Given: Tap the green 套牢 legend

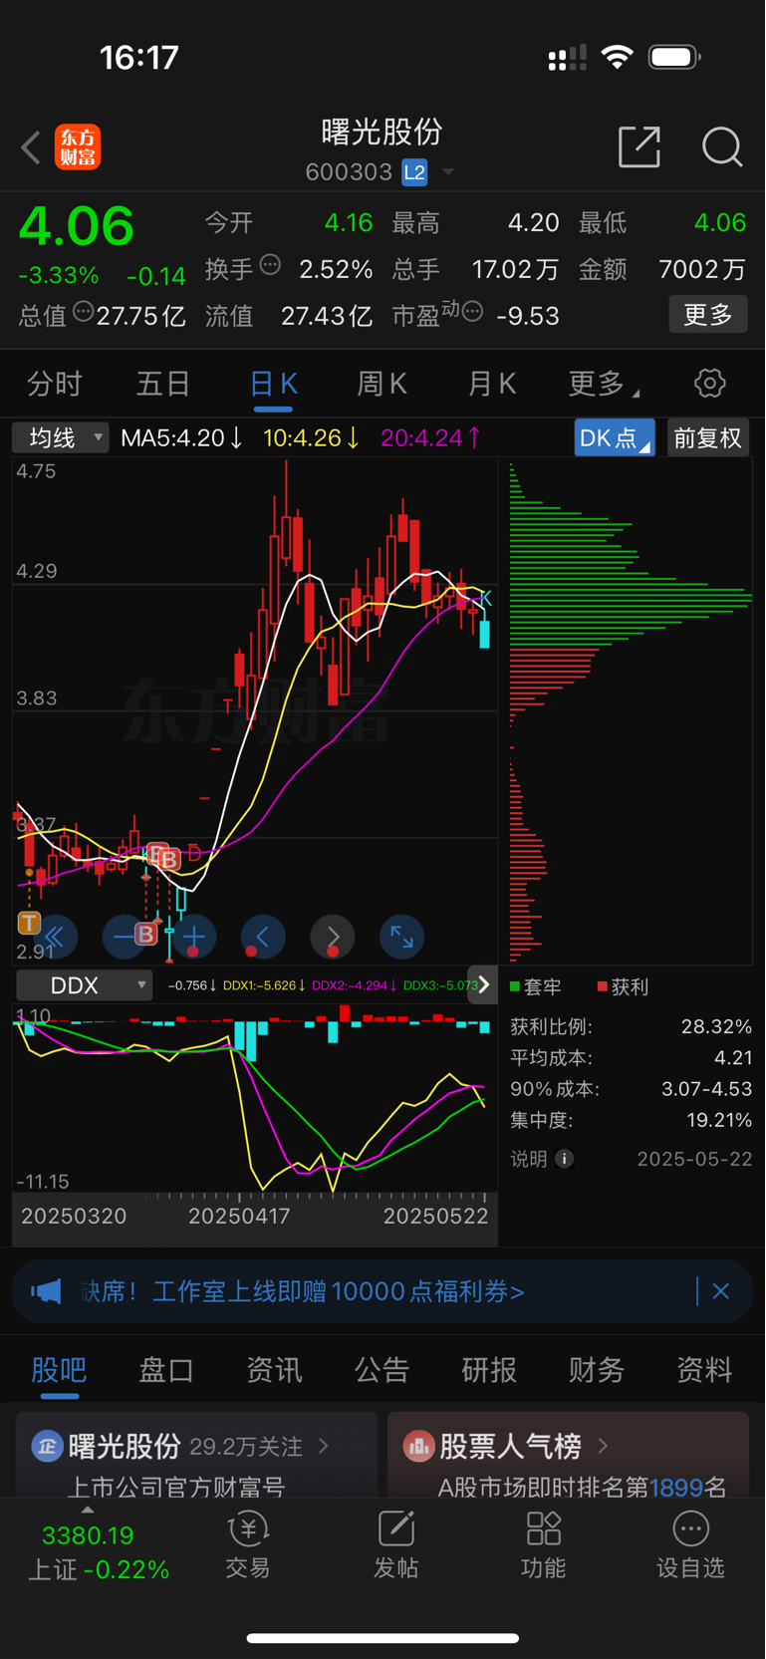Looking at the screenshot, I should click(536, 986).
